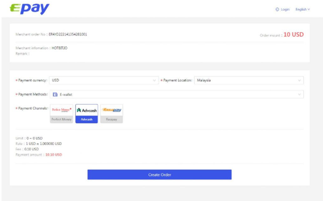Open the English language dropdown

click(x=303, y=10)
